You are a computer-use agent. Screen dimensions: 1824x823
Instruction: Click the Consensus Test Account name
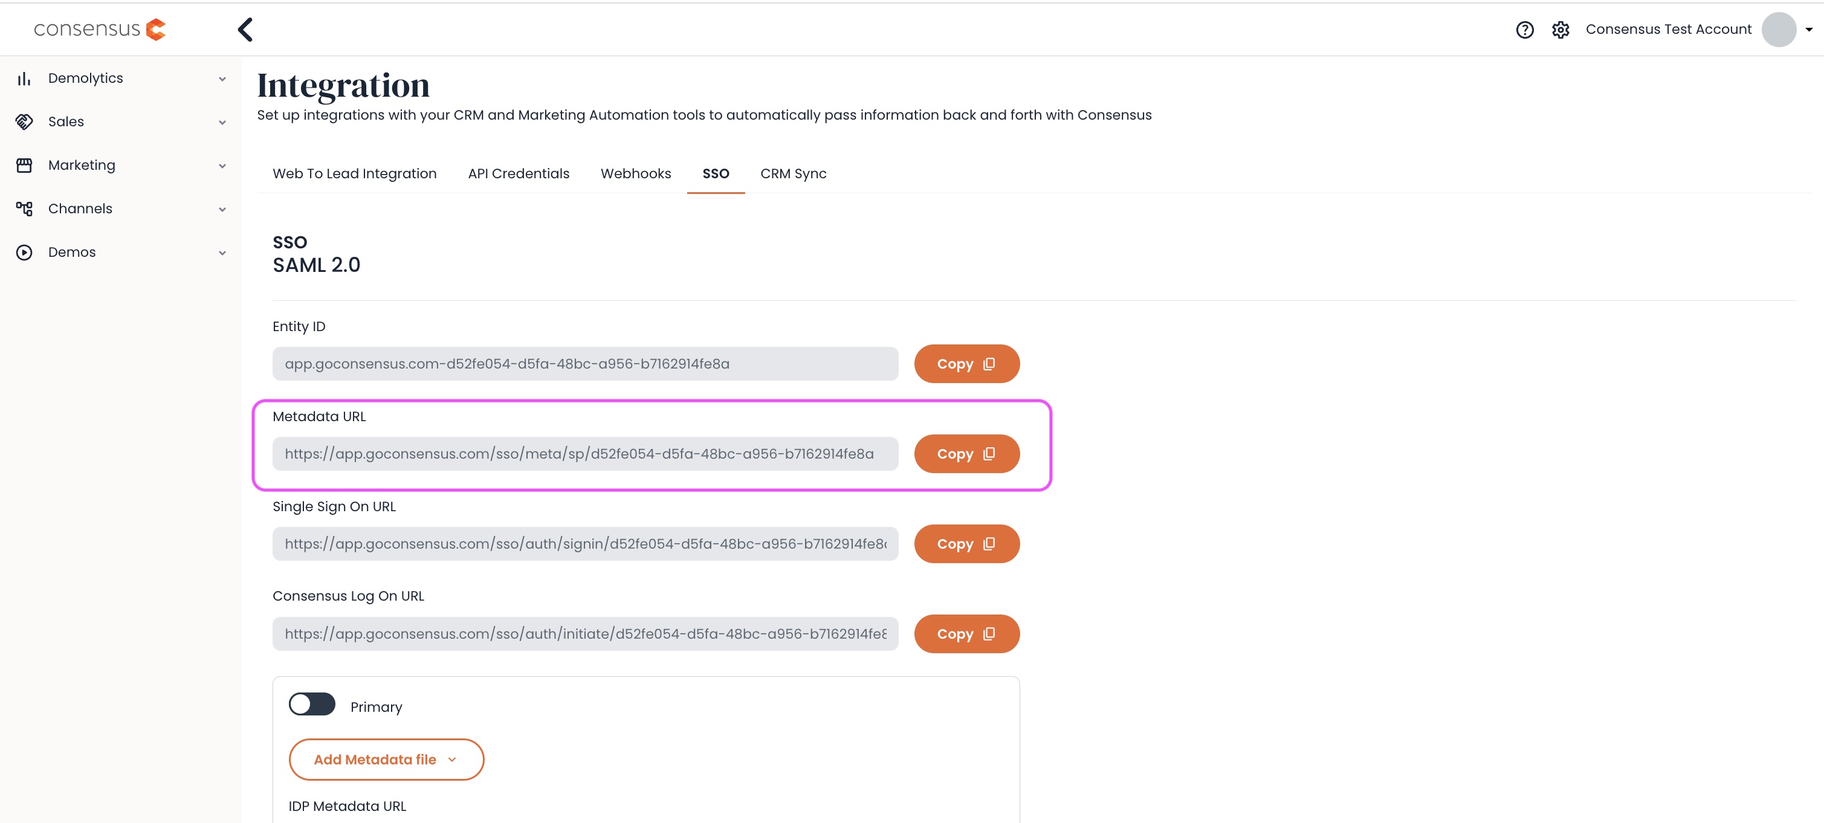pyautogui.click(x=1667, y=30)
